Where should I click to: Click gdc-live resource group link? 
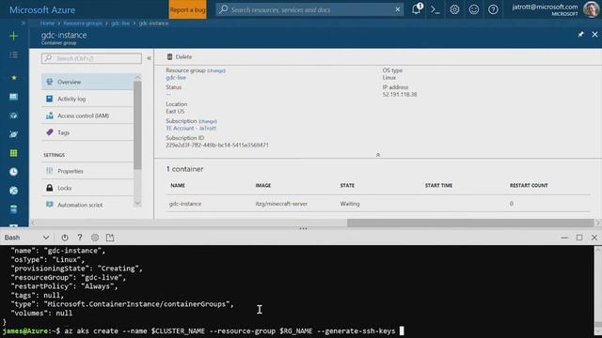pos(176,78)
